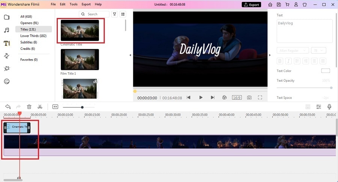Open the transitions panel icon
The height and width of the screenshot is (182, 338).
point(7,56)
